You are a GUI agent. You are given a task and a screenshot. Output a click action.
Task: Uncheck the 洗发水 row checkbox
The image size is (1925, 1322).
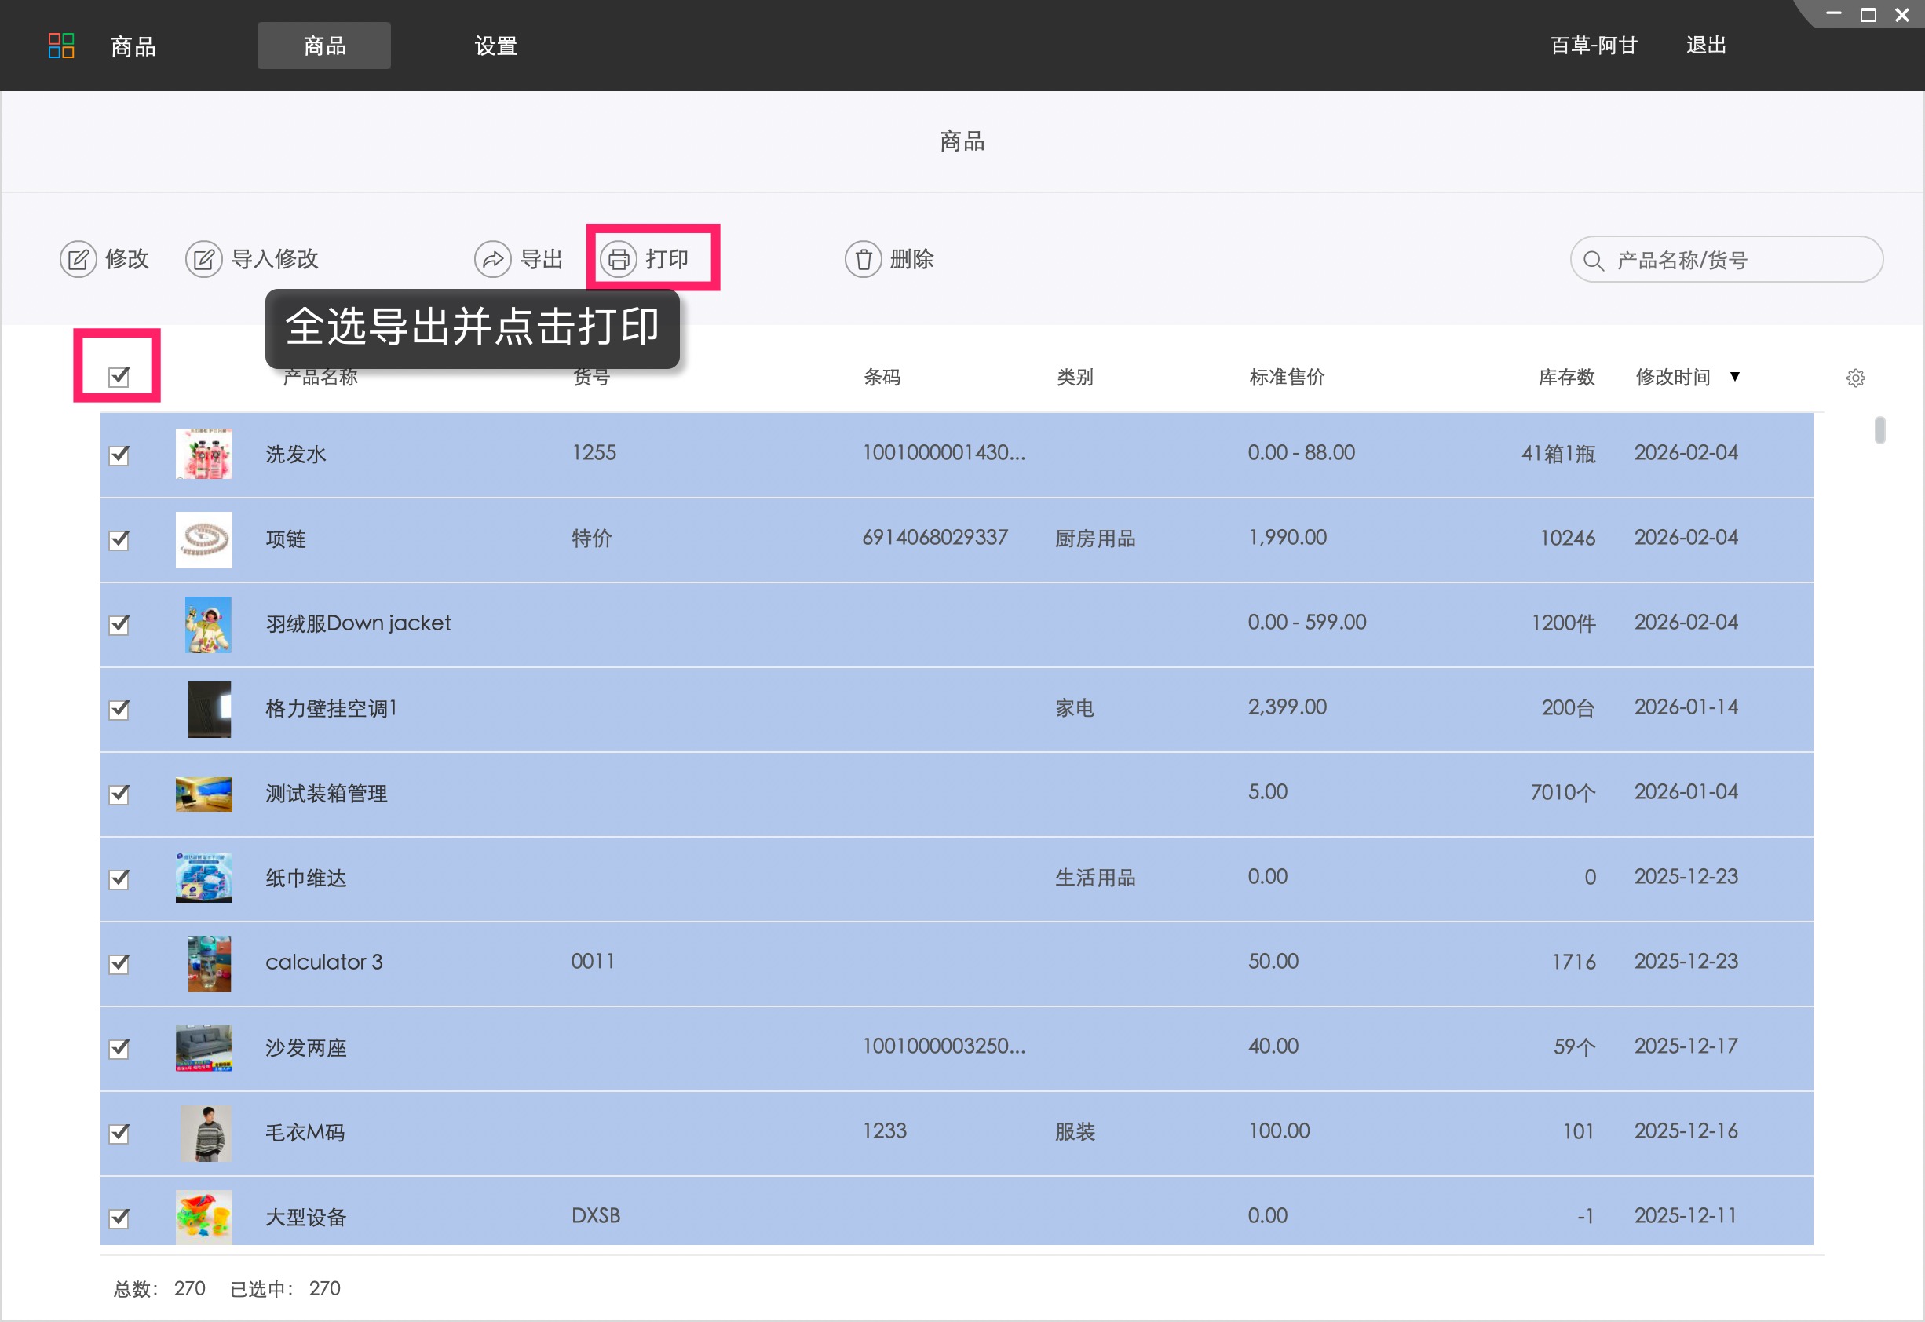tap(119, 455)
